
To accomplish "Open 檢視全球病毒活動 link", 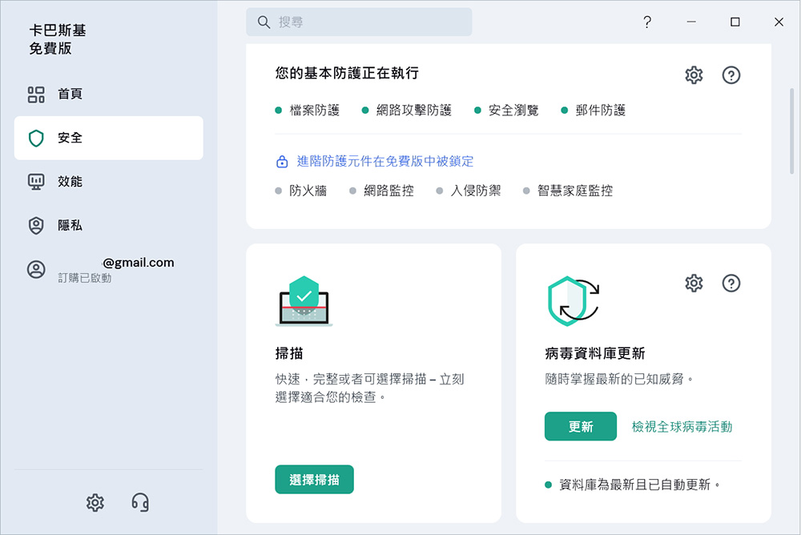I will pyautogui.click(x=682, y=427).
